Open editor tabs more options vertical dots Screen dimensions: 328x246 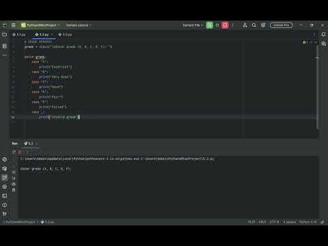(x=314, y=35)
